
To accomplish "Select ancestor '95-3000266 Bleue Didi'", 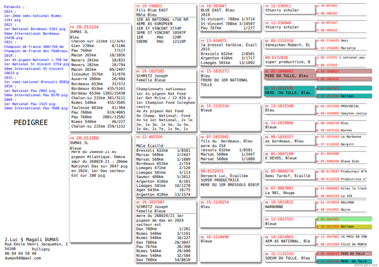I will click(x=338, y=162).
